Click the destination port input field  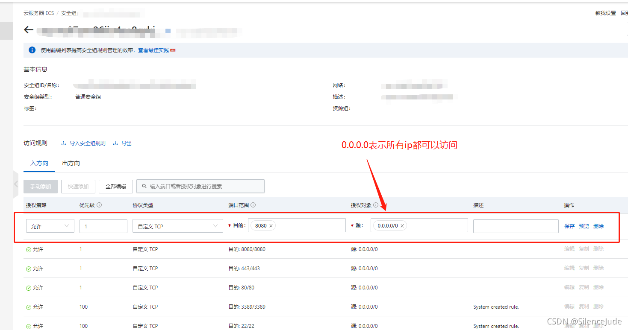click(297, 225)
